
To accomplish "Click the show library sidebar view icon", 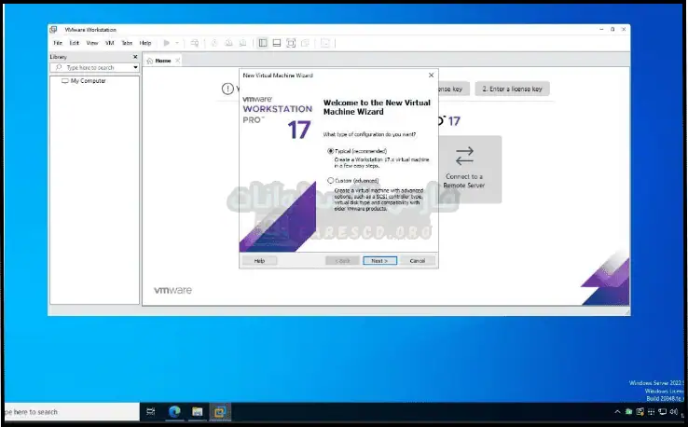I will pos(263,43).
